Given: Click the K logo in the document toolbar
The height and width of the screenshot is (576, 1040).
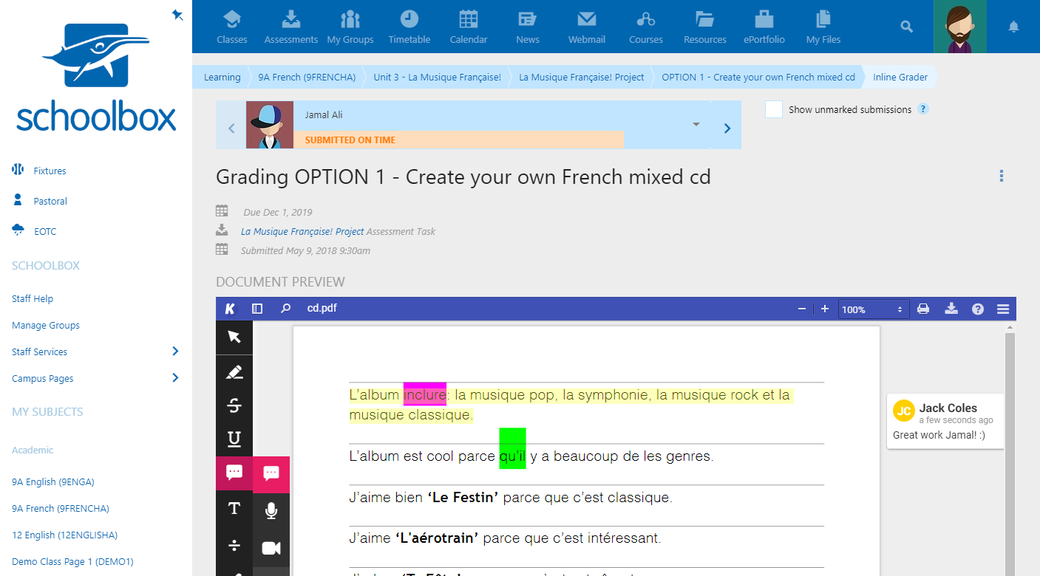Looking at the screenshot, I should click(x=231, y=309).
